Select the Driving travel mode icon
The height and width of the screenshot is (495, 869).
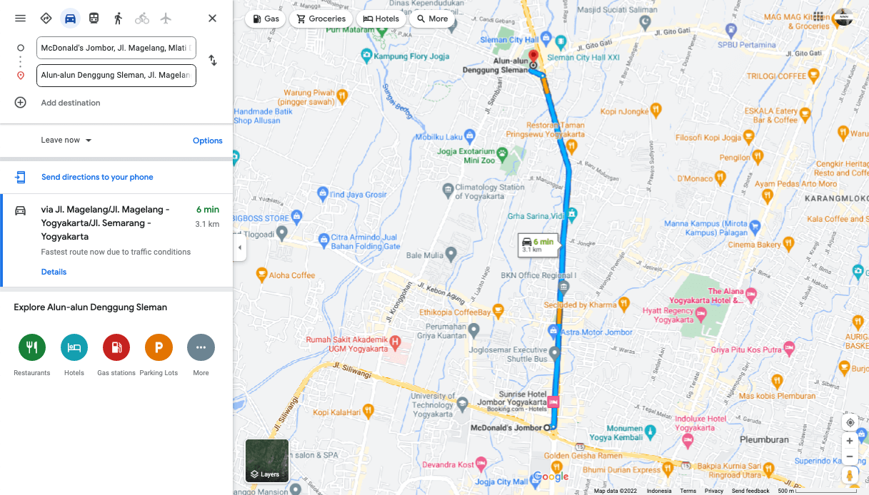70,19
